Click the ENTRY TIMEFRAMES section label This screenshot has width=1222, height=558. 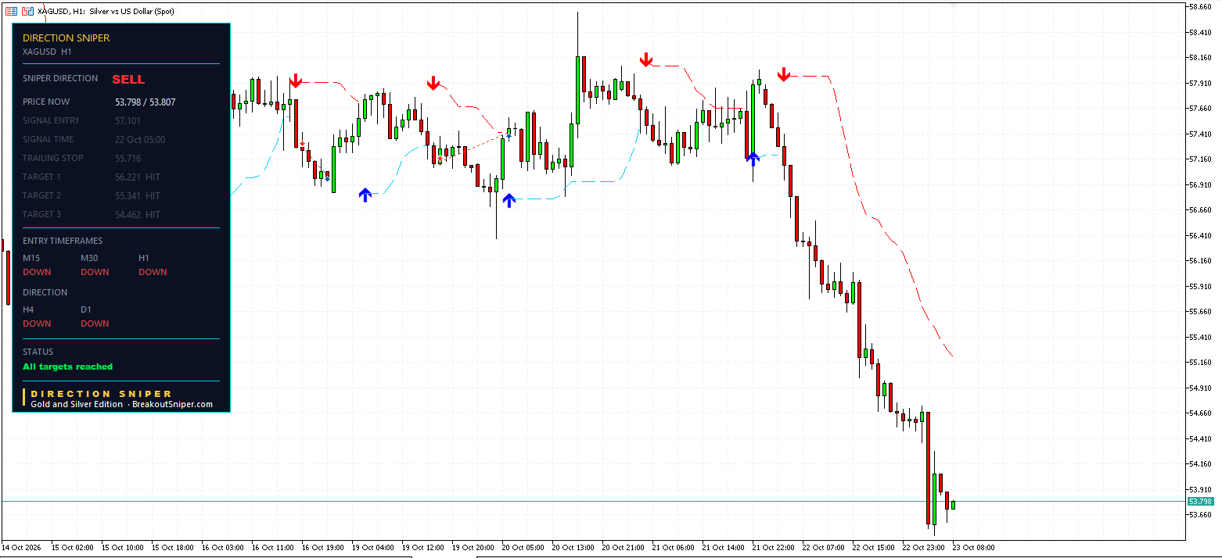tap(63, 241)
